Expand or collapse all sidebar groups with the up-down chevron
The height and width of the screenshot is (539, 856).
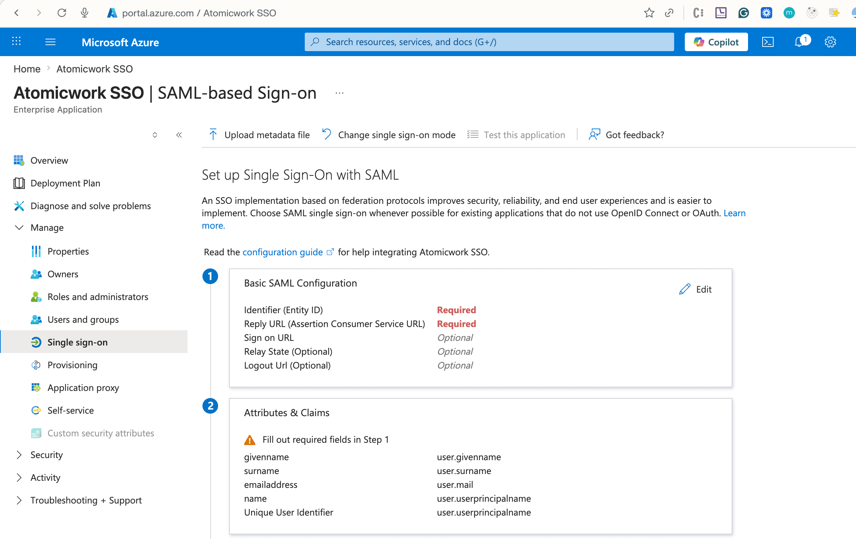[155, 135]
